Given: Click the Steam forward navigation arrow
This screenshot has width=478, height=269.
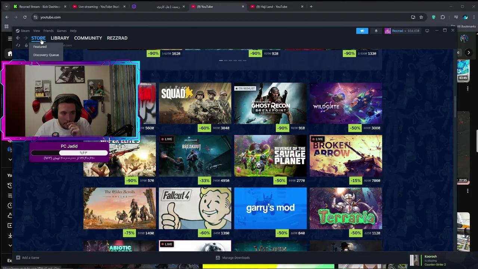Looking at the screenshot, I should point(26,38).
